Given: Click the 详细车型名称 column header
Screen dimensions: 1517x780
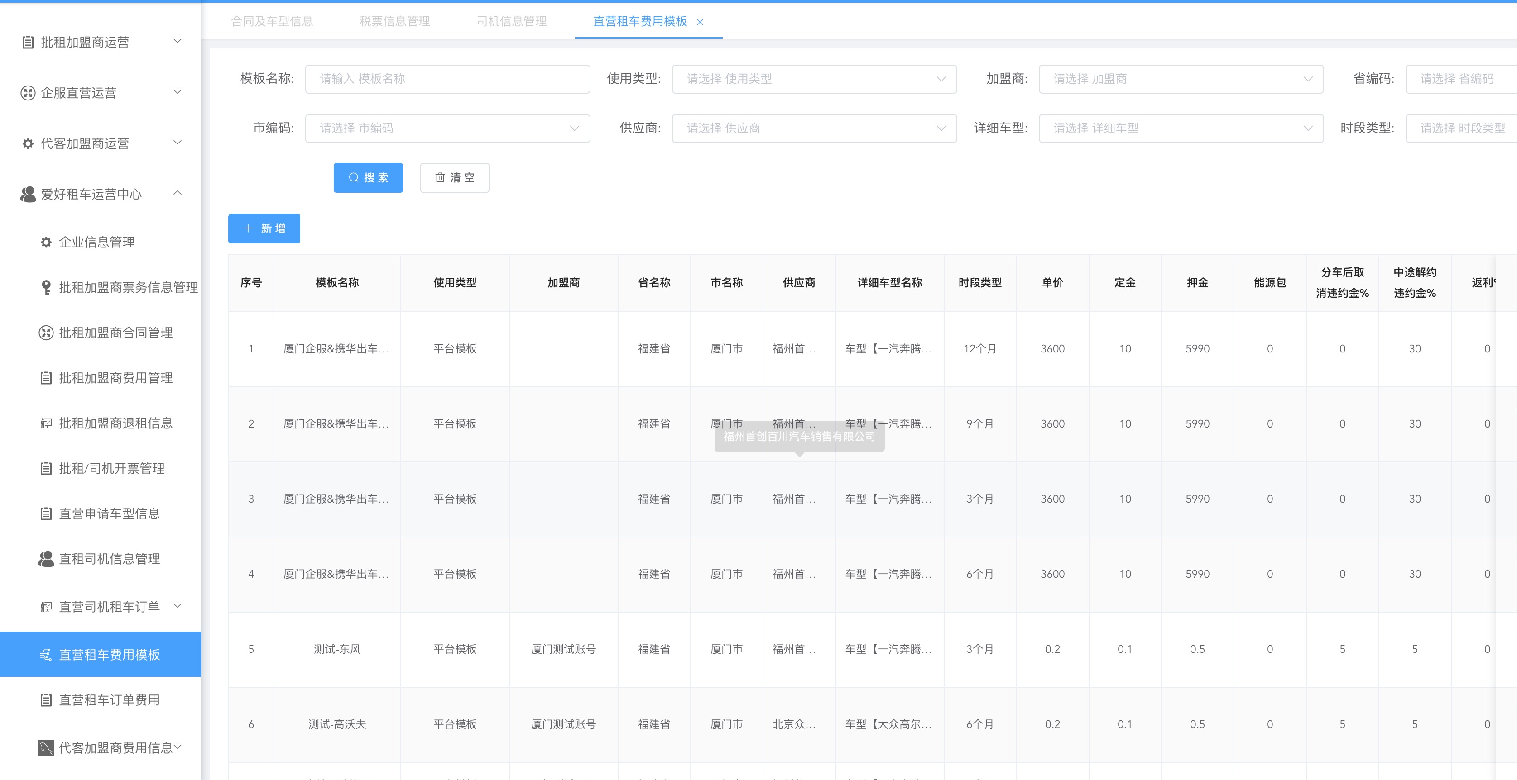Looking at the screenshot, I should pos(889,283).
